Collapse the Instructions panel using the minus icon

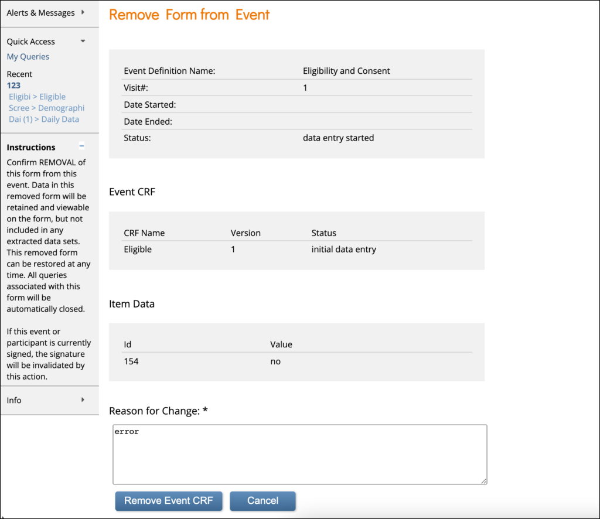point(81,145)
